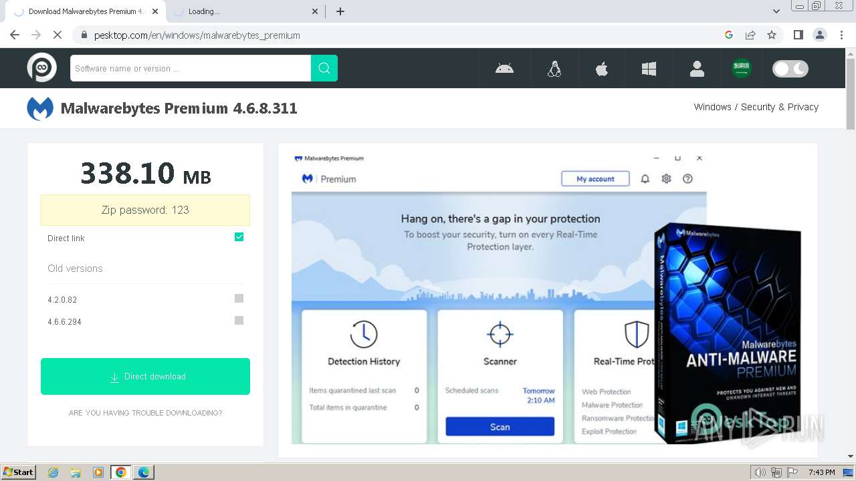Close the Download Malwarebytes Premium tab
This screenshot has width=856, height=481.
(155, 11)
